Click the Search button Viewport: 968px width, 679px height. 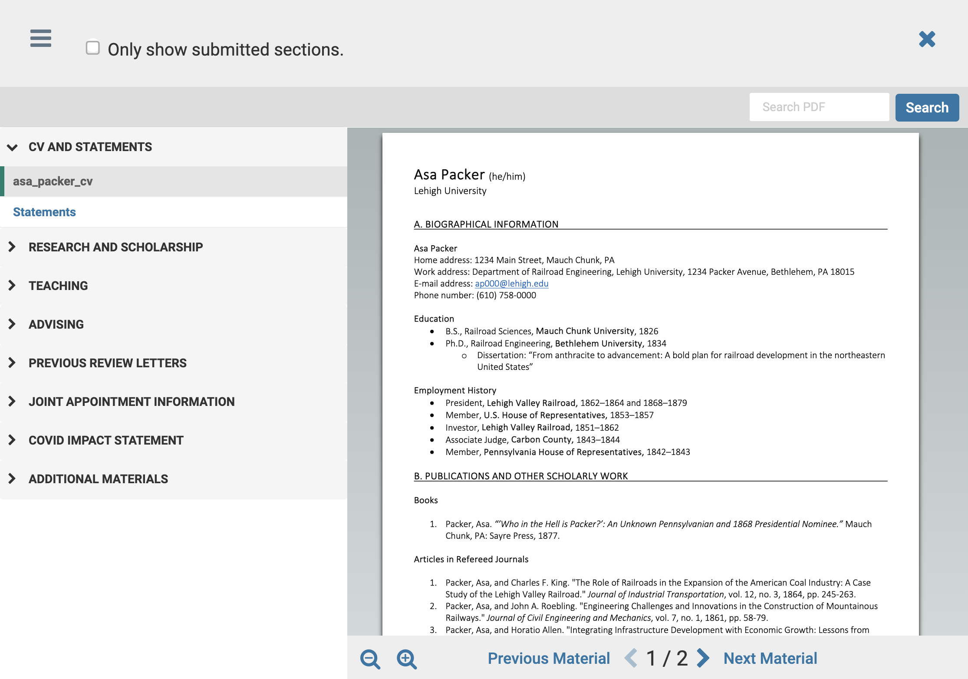click(x=927, y=107)
